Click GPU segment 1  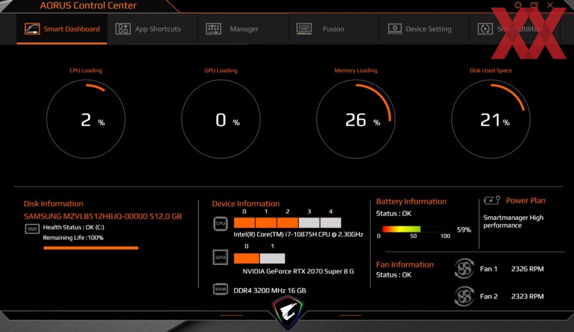click(272, 259)
